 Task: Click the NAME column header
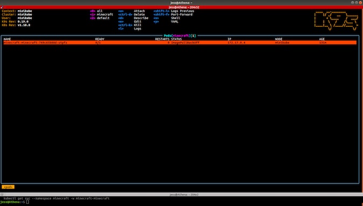click(7, 39)
